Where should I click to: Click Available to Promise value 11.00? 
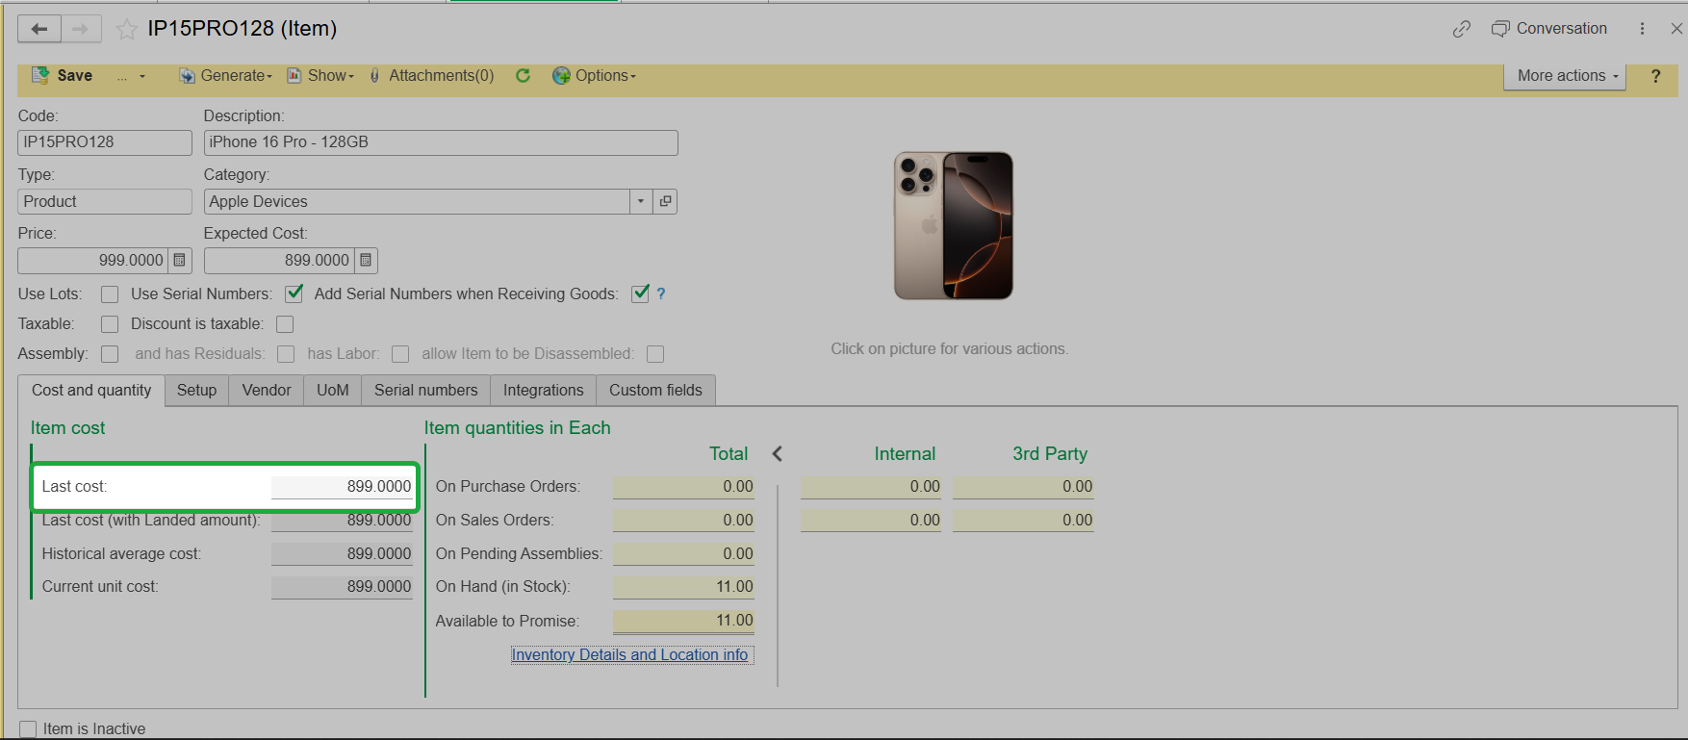(x=683, y=622)
